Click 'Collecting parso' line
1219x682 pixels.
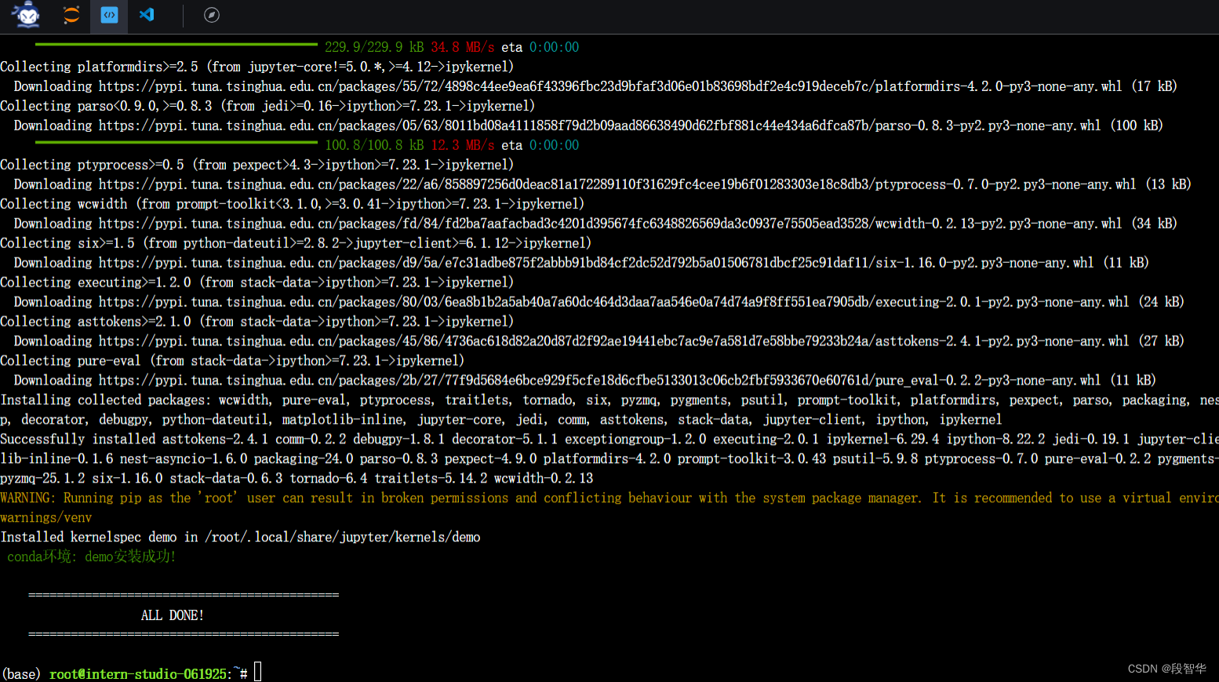pyautogui.click(x=267, y=106)
